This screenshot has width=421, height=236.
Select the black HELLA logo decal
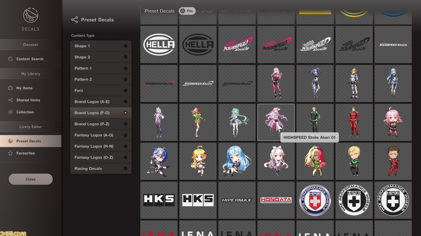pyautogui.click(x=198, y=45)
